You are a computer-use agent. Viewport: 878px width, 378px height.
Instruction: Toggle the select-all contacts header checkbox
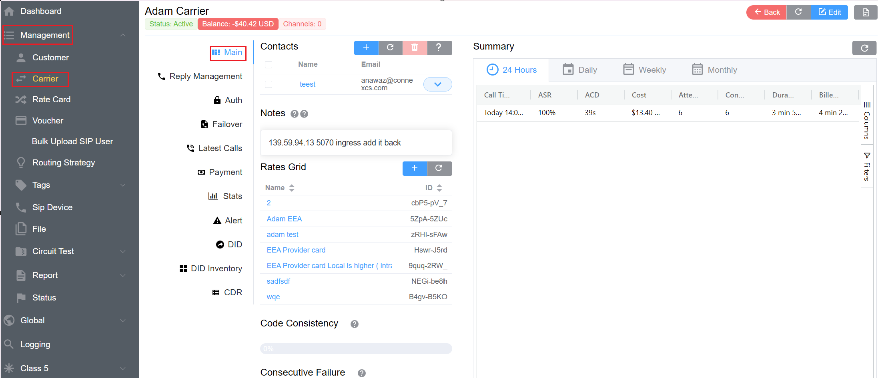(x=269, y=65)
